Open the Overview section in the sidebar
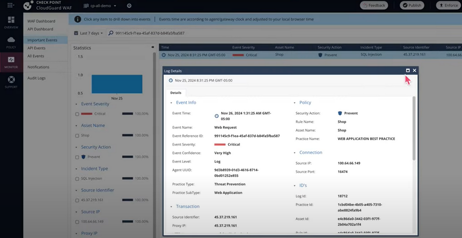 (11, 23)
